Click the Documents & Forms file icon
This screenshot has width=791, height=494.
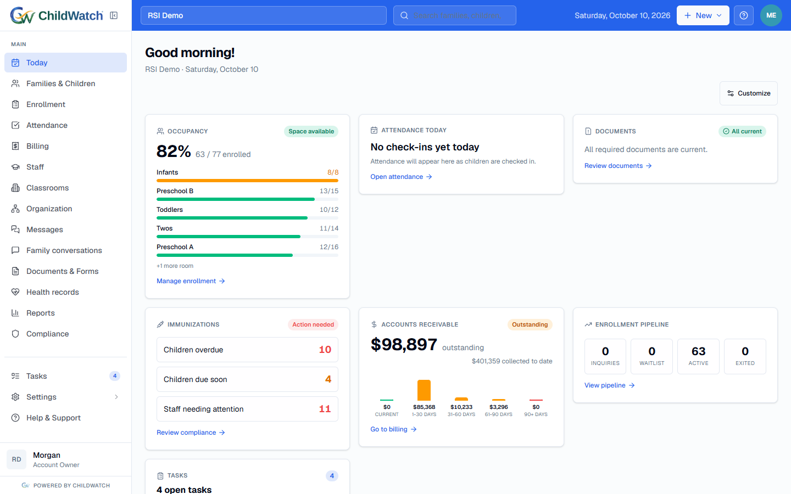click(15, 271)
